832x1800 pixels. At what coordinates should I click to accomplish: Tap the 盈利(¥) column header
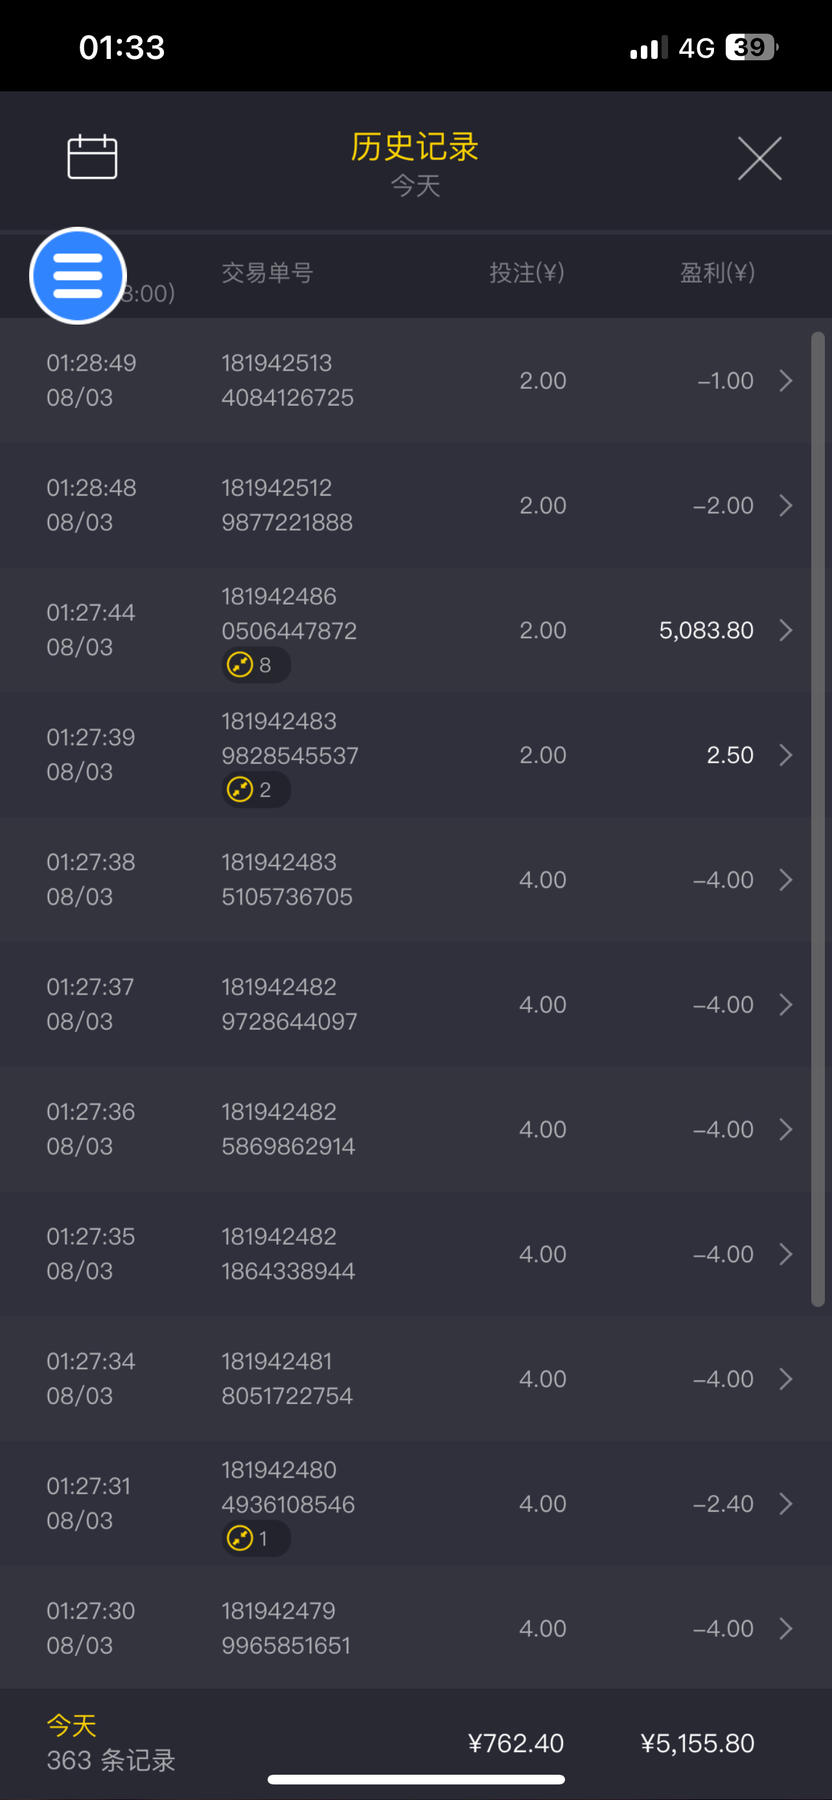(x=717, y=273)
